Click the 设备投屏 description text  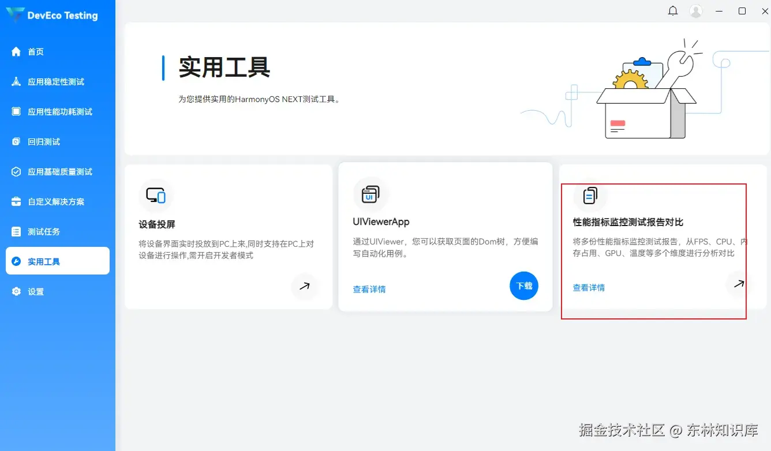point(226,249)
